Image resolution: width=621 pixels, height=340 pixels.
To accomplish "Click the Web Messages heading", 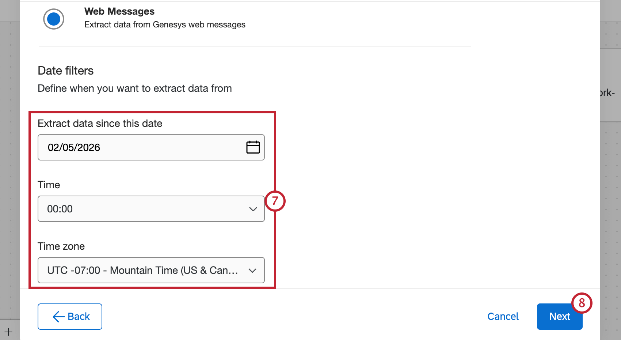I will coord(119,11).
